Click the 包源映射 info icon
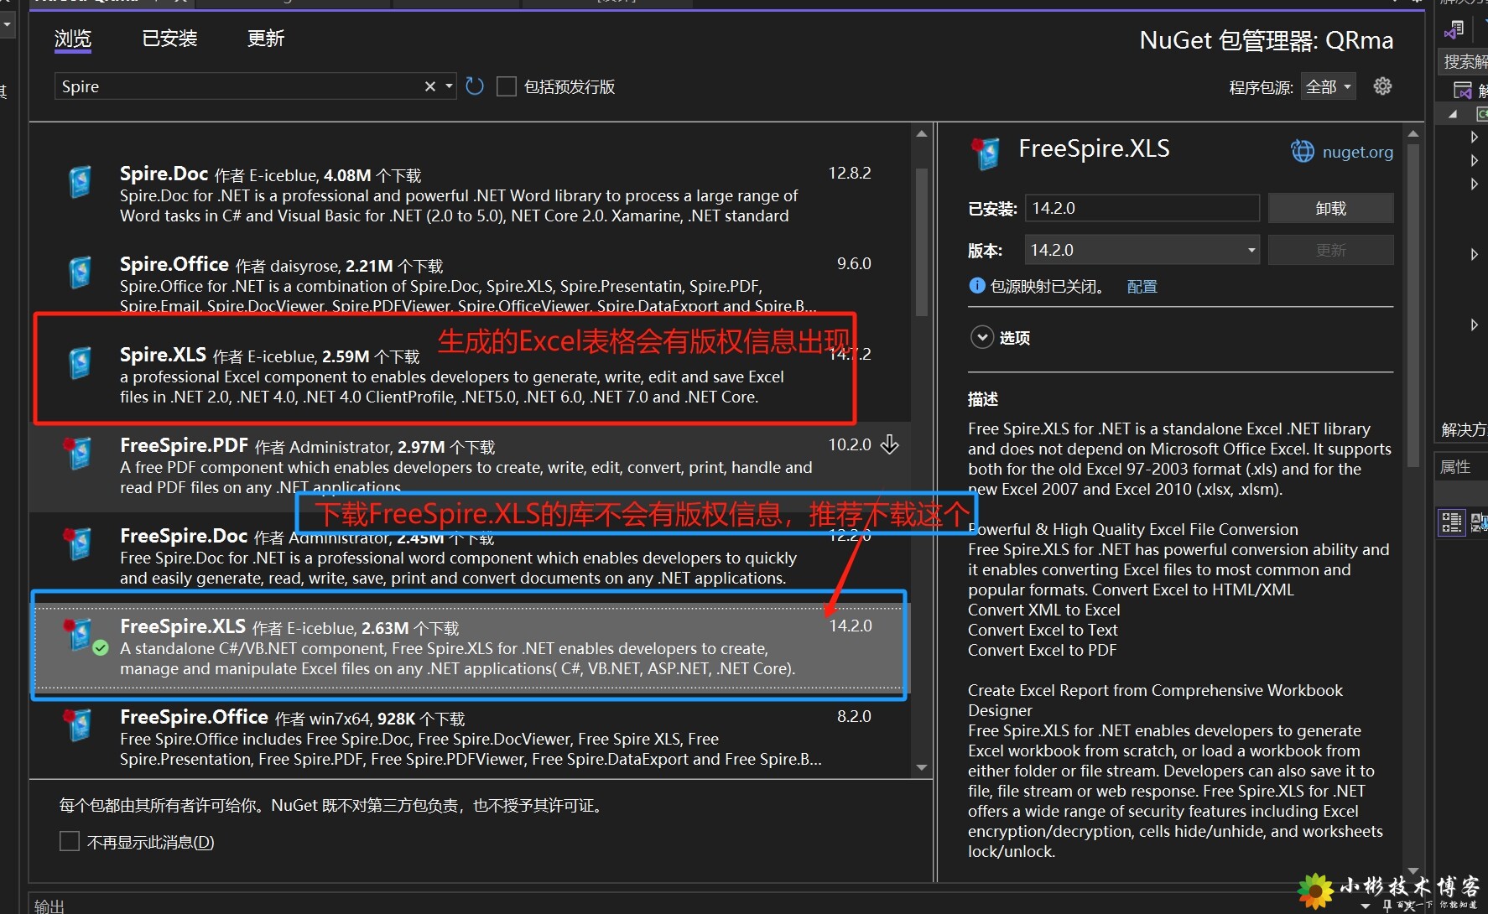This screenshot has height=914, width=1488. pyautogui.click(x=977, y=286)
